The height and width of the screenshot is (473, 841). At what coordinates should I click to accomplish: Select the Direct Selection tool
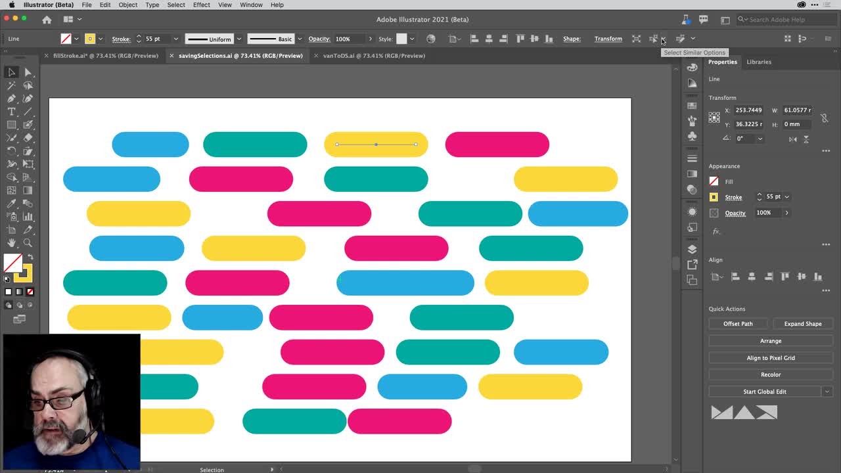28,72
